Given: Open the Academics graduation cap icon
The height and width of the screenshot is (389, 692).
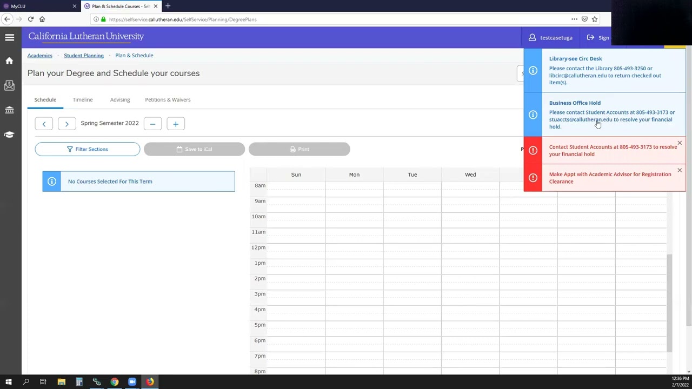Looking at the screenshot, I should click(x=9, y=135).
